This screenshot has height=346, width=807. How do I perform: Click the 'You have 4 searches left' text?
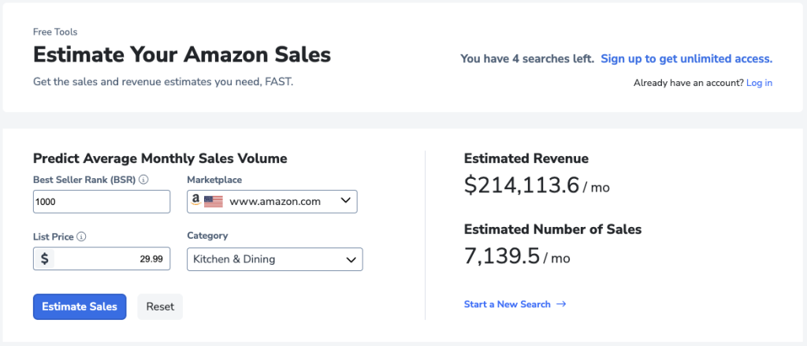[527, 58]
